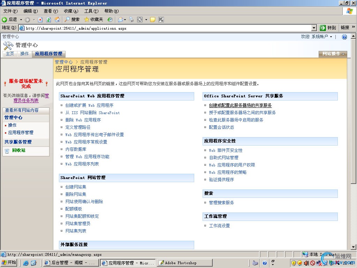357x268 pixels.
Task: Click the vertical scrollbar up arrow
Action: (x=353, y=36)
